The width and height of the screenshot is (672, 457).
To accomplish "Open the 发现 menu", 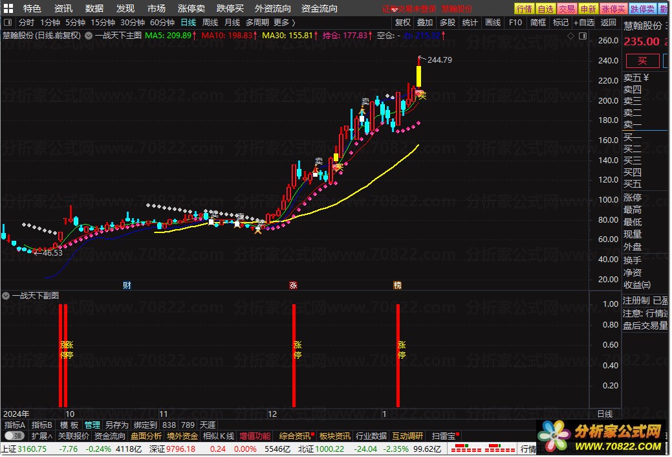I will (125, 8).
